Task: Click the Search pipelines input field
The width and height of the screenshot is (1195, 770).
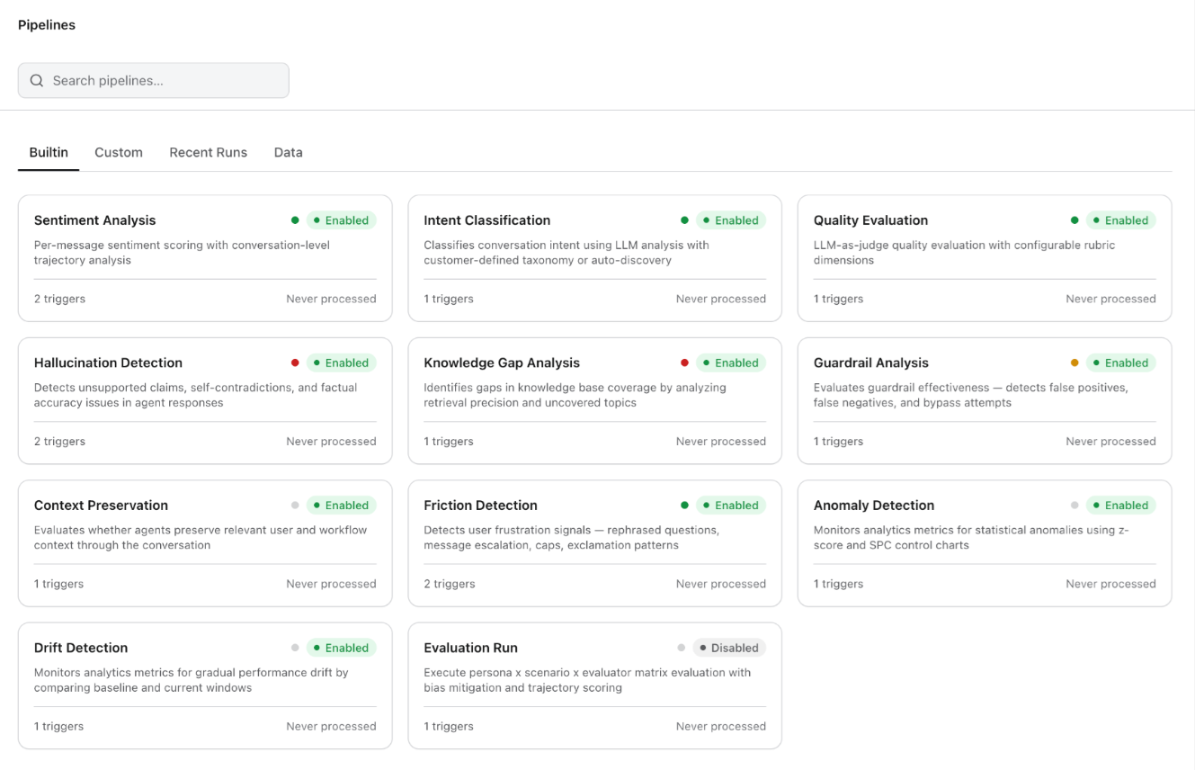Action: coord(154,80)
